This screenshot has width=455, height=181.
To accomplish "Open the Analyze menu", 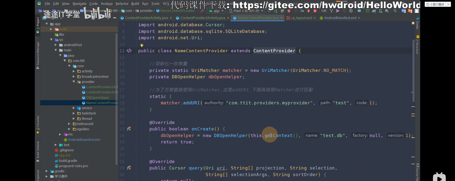I will click(x=107, y=4).
